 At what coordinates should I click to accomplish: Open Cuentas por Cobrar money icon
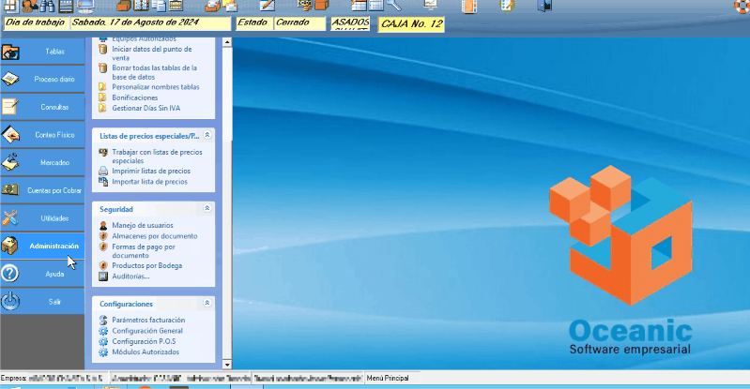click(x=11, y=190)
